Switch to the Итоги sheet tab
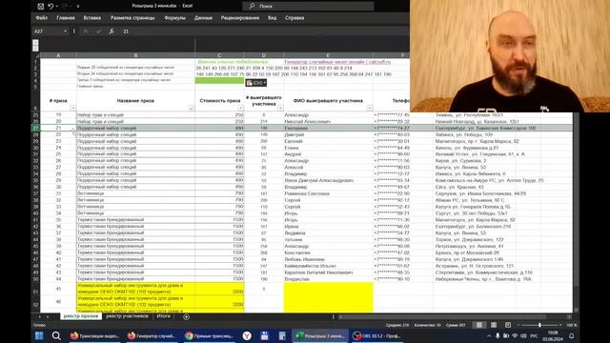 pos(163,316)
